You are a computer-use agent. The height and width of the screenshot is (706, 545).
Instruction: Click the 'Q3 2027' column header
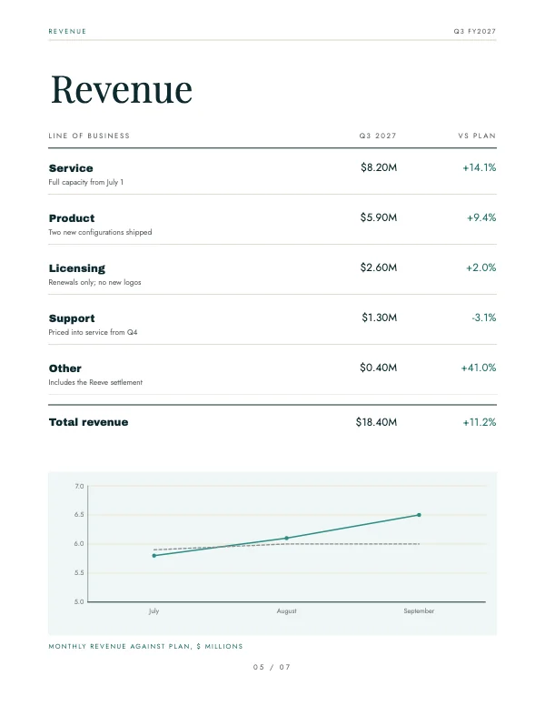coord(378,136)
